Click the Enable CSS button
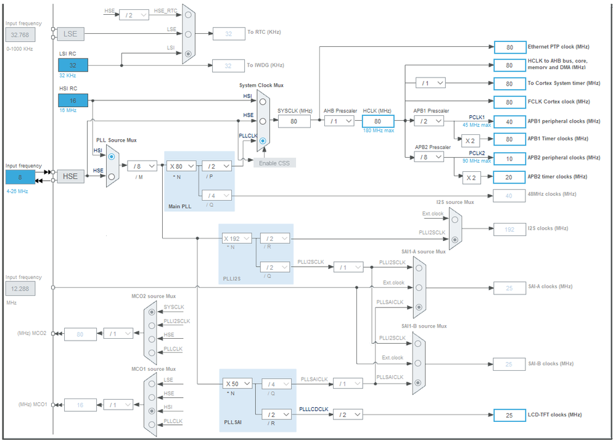 point(274,163)
